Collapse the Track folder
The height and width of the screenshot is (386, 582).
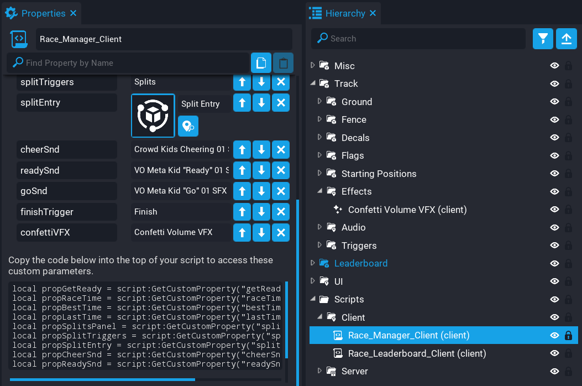[x=313, y=84]
